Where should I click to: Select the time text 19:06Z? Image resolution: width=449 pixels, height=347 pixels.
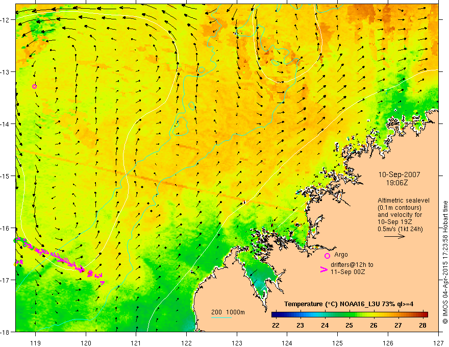tap(396, 183)
